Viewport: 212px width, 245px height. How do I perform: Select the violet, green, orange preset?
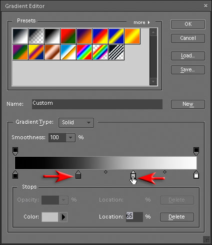[20, 52]
